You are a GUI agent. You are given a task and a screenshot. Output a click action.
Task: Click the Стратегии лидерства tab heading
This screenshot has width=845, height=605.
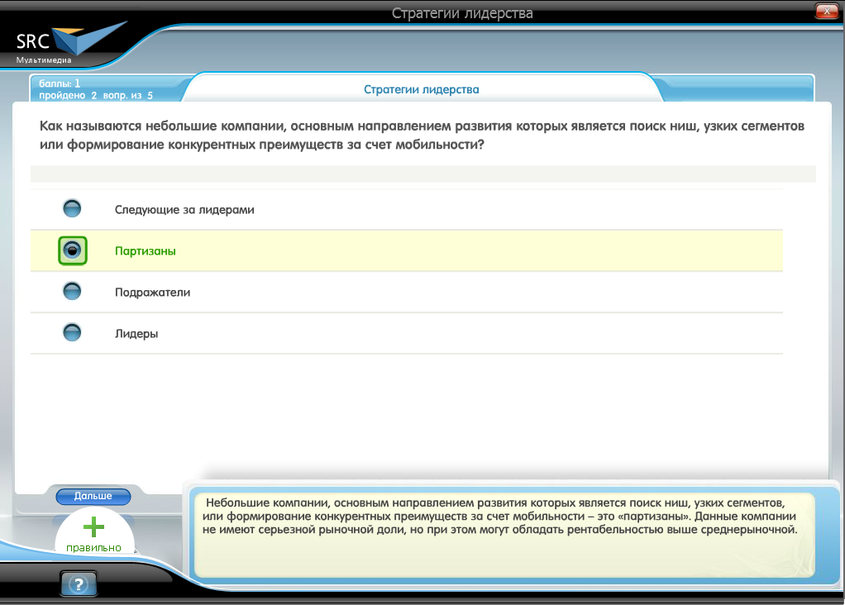coord(422,89)
